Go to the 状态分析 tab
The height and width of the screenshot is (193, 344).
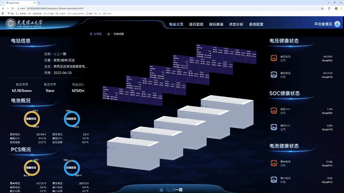pos(236,24)
